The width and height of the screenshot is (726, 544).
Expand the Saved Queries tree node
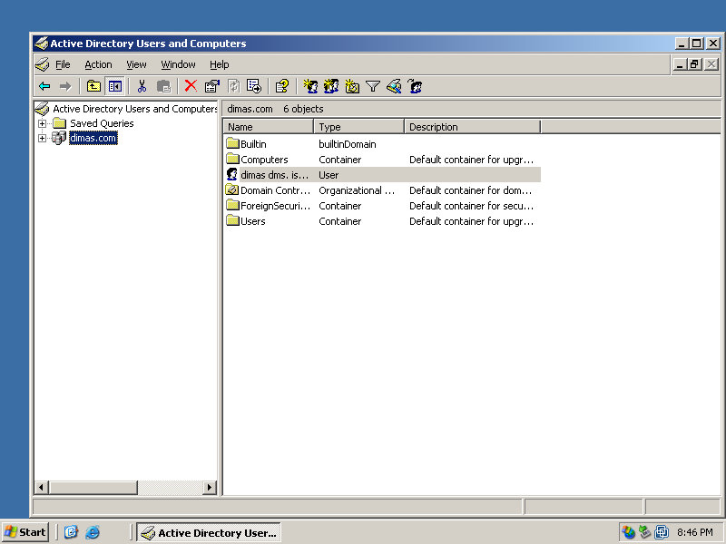click(x=42, y=123)
